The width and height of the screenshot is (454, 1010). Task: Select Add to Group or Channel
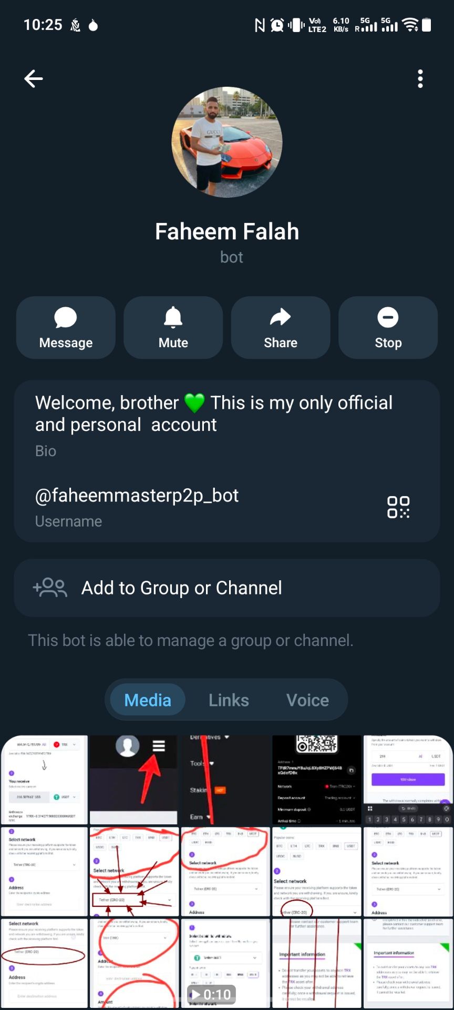tap(227, 588)
